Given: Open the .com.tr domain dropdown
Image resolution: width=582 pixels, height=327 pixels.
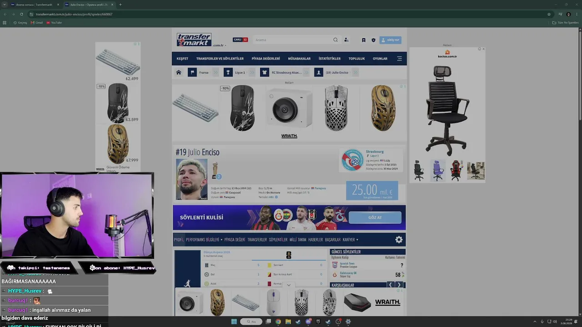Looking at the screenshot, I should pos(219,45).
